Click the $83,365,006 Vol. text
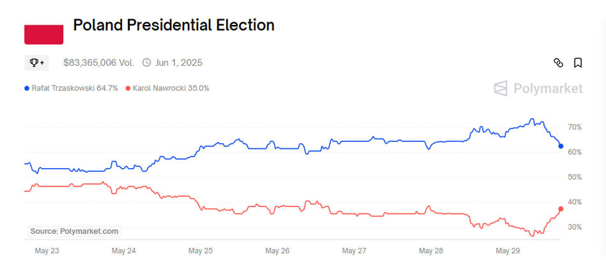 point(98,63)
